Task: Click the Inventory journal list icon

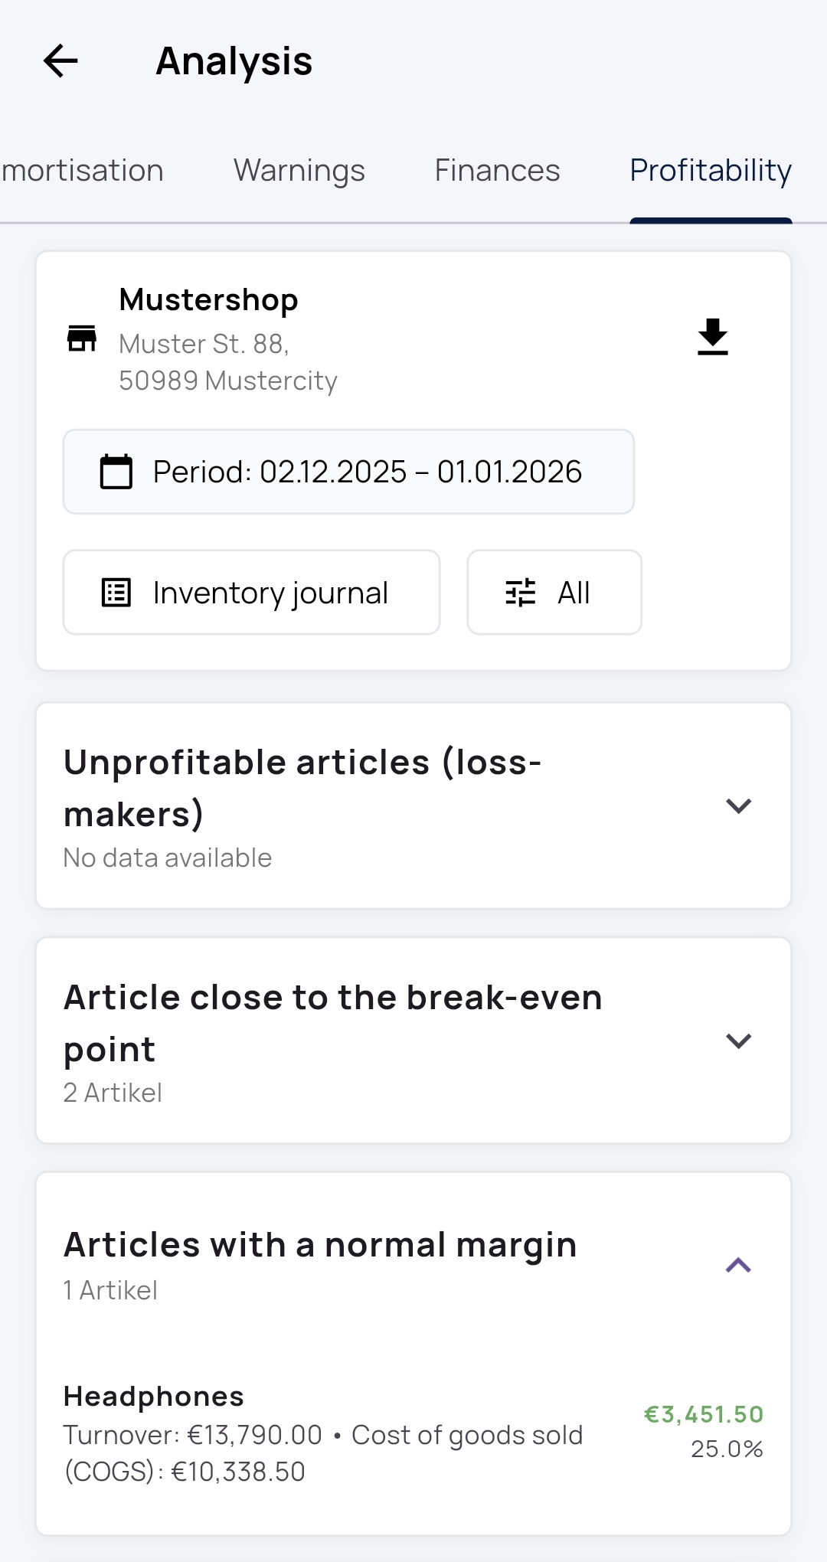Action: tap(116, 593)
